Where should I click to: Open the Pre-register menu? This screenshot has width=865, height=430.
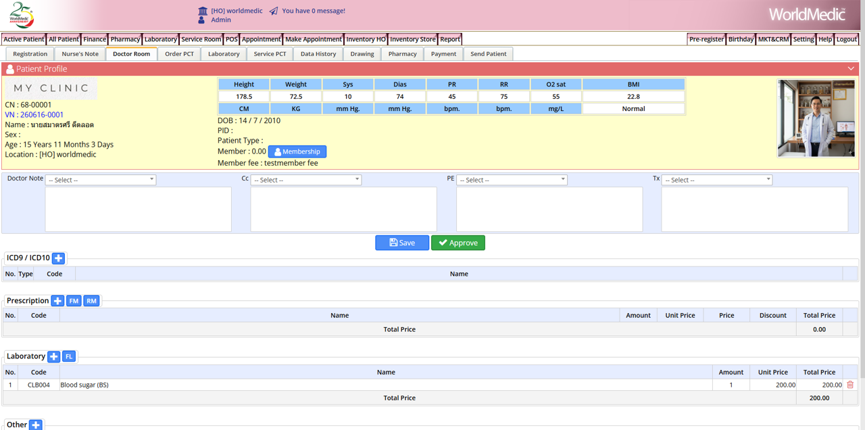click(x=706, y=39)
